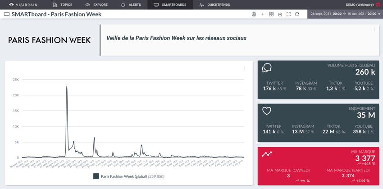Open Quicktrends
Screen dimensions: 383x189
(214, 4)
